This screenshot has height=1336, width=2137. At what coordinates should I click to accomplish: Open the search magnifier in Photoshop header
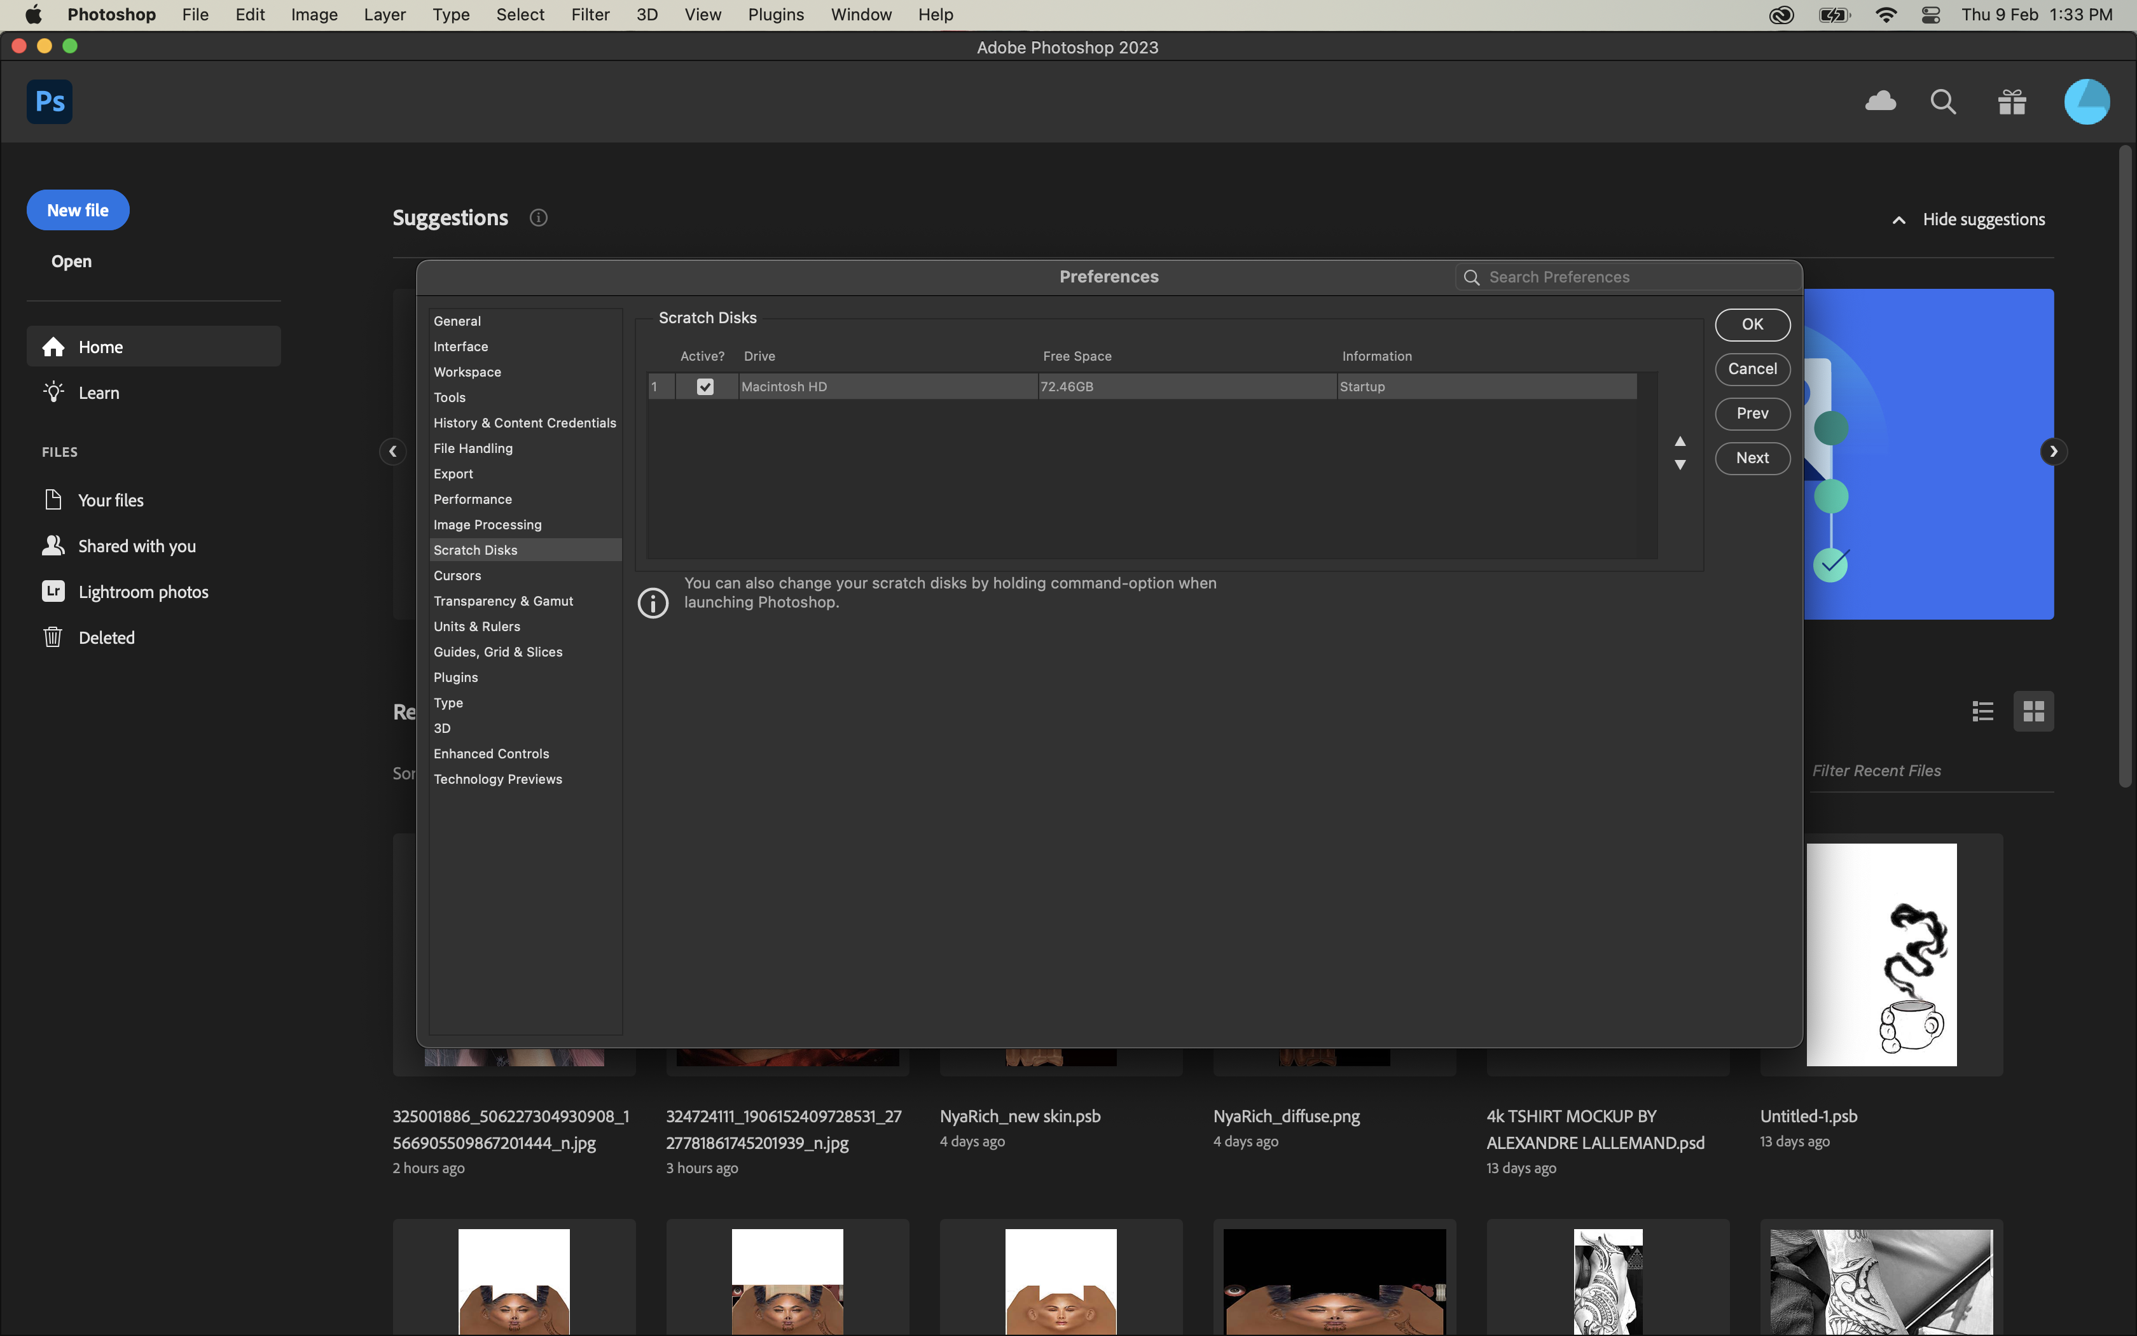coord(1943,102)
